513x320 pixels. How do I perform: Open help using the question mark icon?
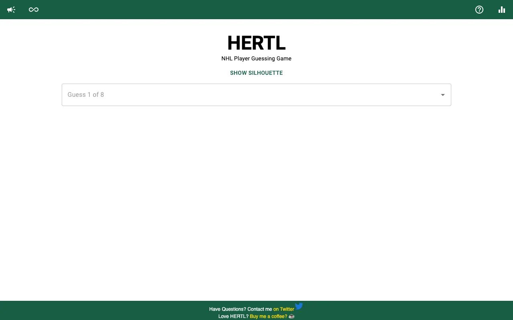coord(479,10)
